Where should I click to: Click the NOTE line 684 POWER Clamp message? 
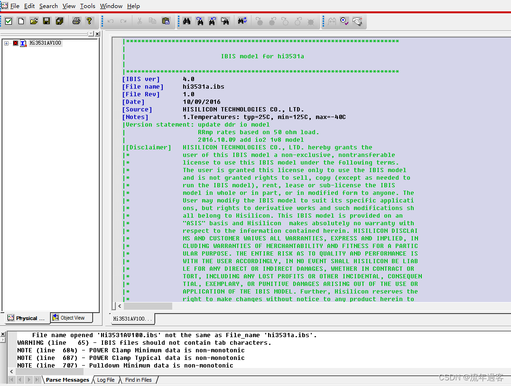[x=130, y=350]
